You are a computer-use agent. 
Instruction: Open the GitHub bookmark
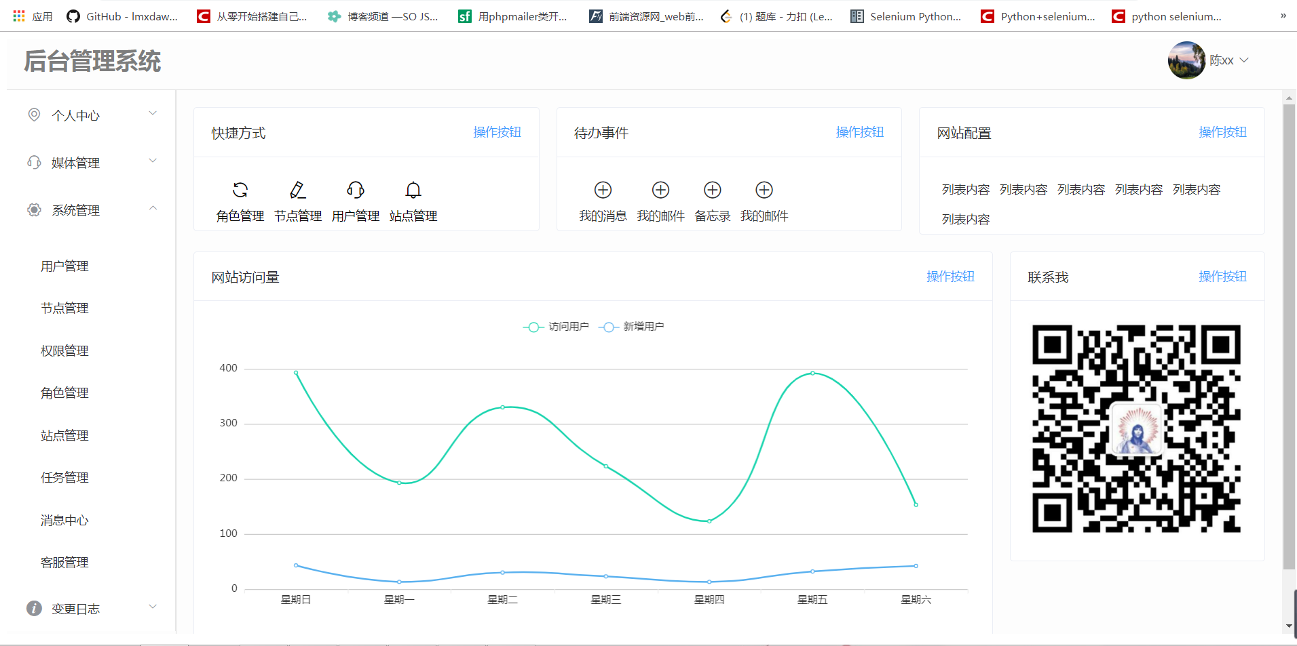point(122,16)
